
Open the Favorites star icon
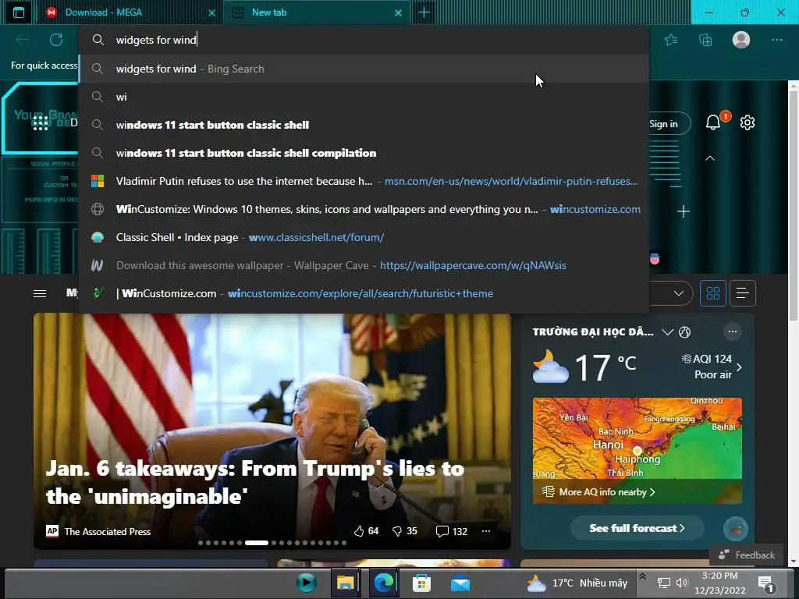point(671,40)
